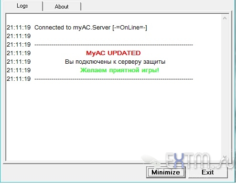Select the green 'Желаем приятной игры!' line

click(119, 70)
